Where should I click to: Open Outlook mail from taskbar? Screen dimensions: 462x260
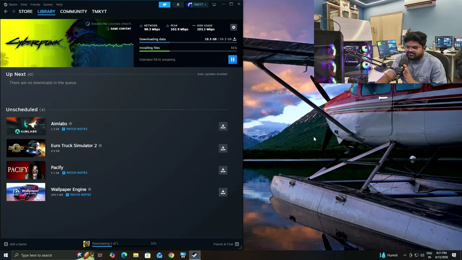(x=160, y=255)
